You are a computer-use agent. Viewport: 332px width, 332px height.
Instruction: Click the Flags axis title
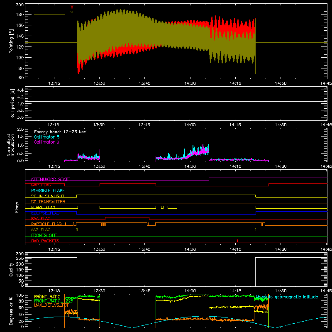(x=17, y=207)
